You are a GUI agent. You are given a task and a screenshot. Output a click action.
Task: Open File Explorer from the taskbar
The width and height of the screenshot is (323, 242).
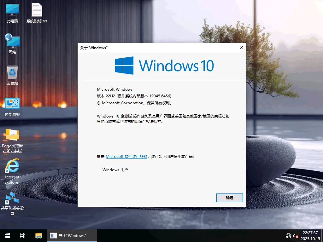(x=38, y=235)
